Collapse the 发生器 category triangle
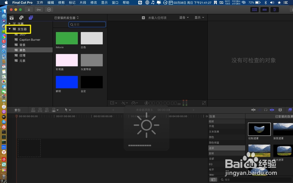Screen dimensions: 293x183 click(10, 29)
